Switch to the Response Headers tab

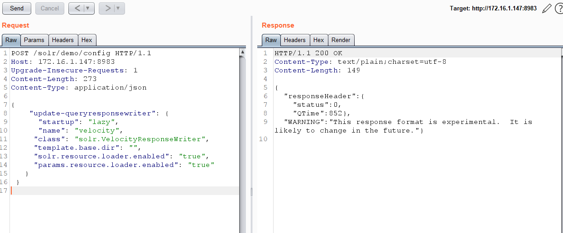[x=295, y=40]
